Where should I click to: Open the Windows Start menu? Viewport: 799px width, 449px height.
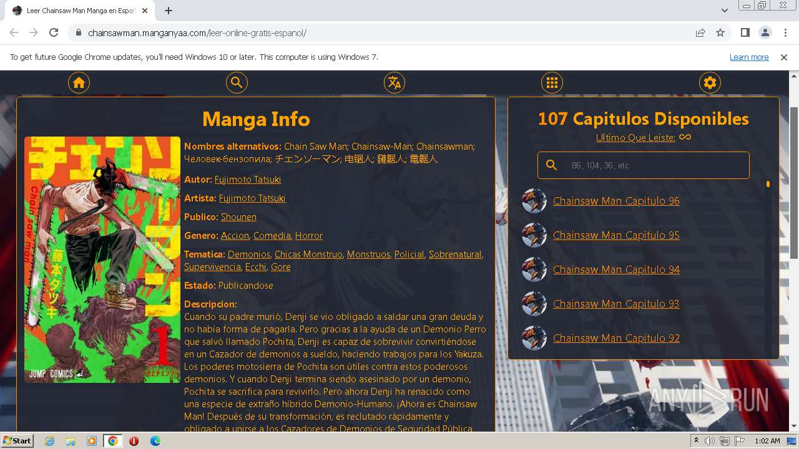point(17,440)
